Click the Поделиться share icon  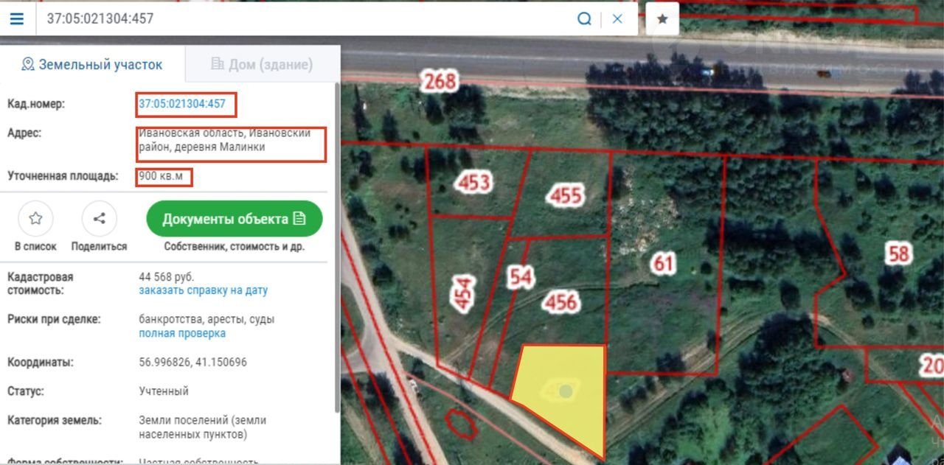(99, 218)
